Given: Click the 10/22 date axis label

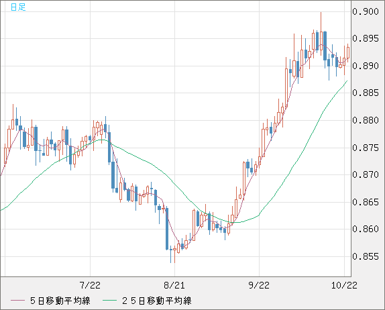Looking at the screenshot, I should pos(344,285).
